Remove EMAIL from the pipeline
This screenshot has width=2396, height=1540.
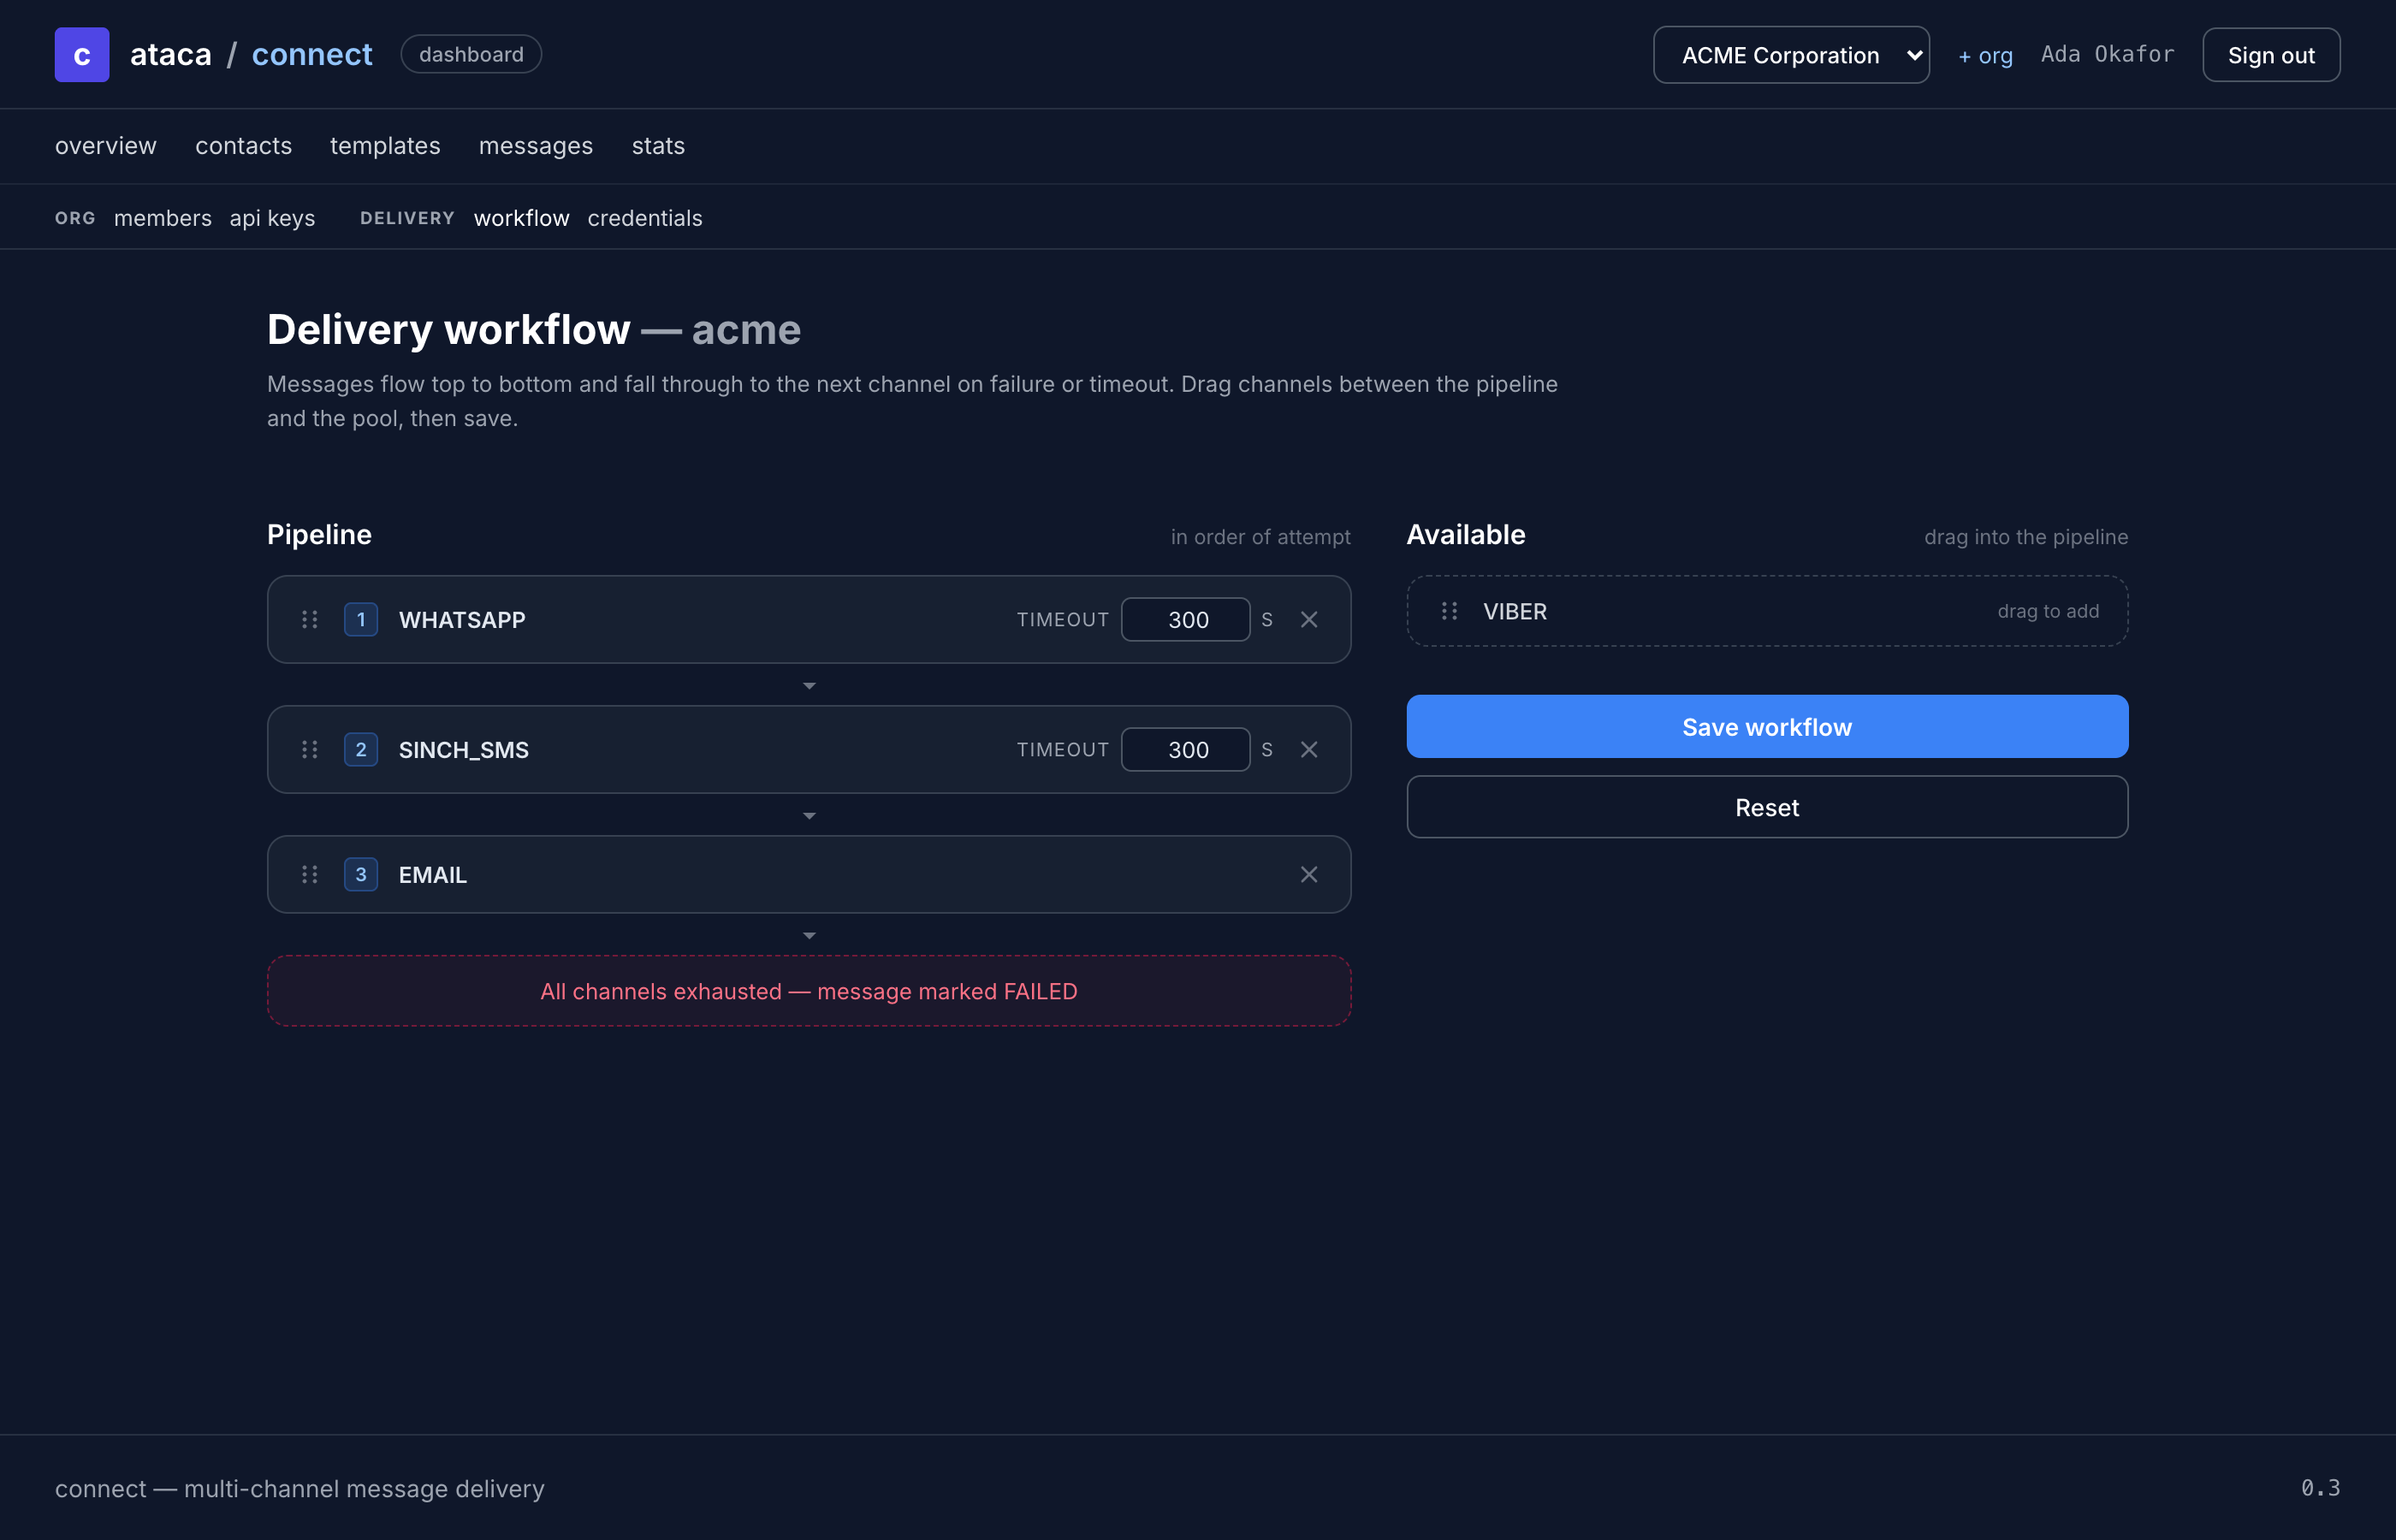[x=1309, y=875]
